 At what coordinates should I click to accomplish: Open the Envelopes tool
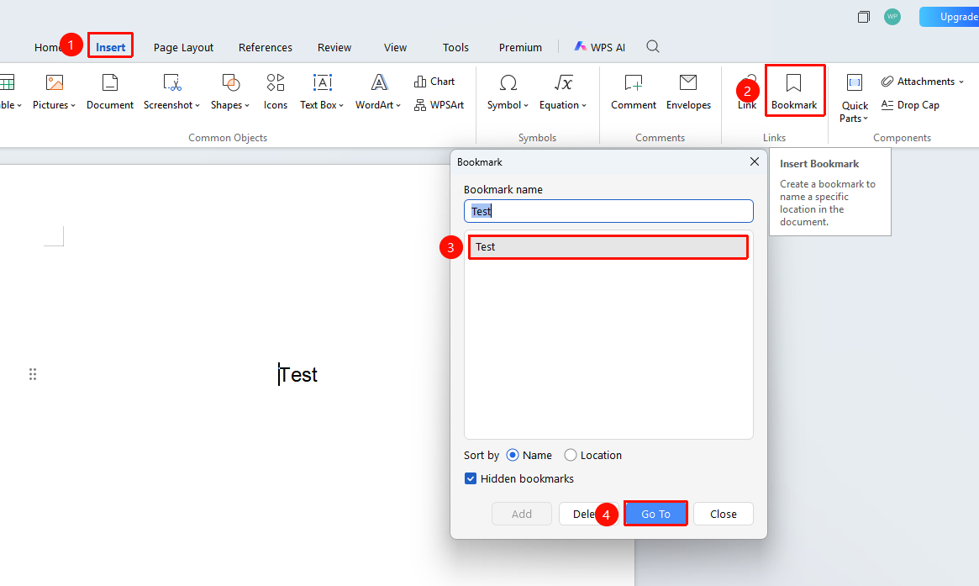(688, 92)
